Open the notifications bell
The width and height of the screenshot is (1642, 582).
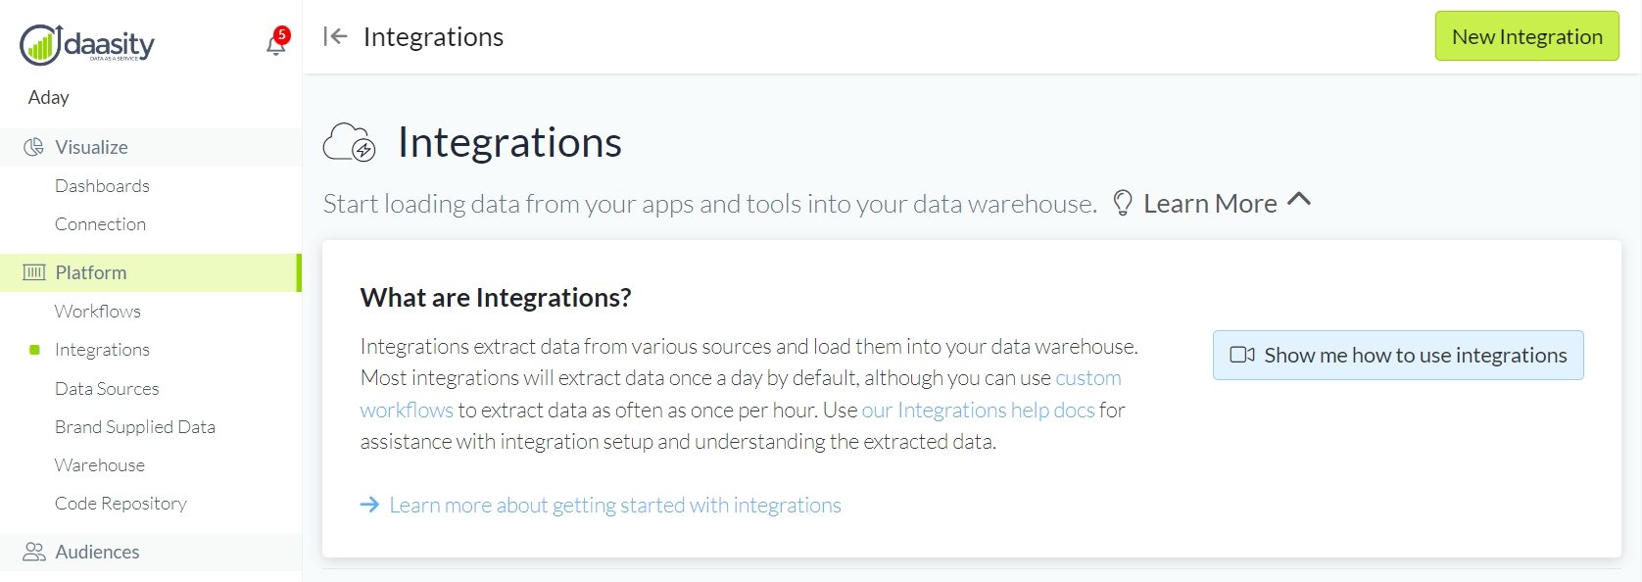(276, 43)
